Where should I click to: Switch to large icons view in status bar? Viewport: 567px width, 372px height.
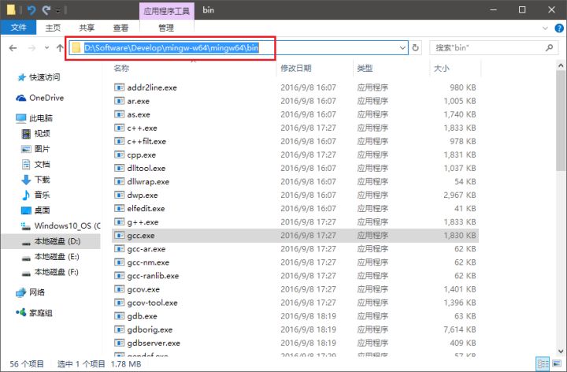(557, 364)
